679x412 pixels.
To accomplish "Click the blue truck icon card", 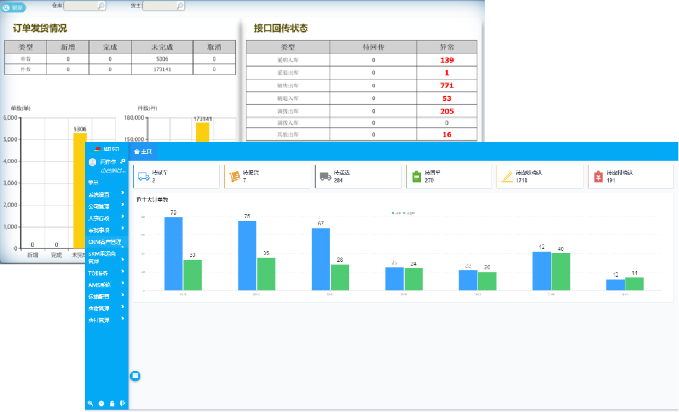I will (143, 176).
